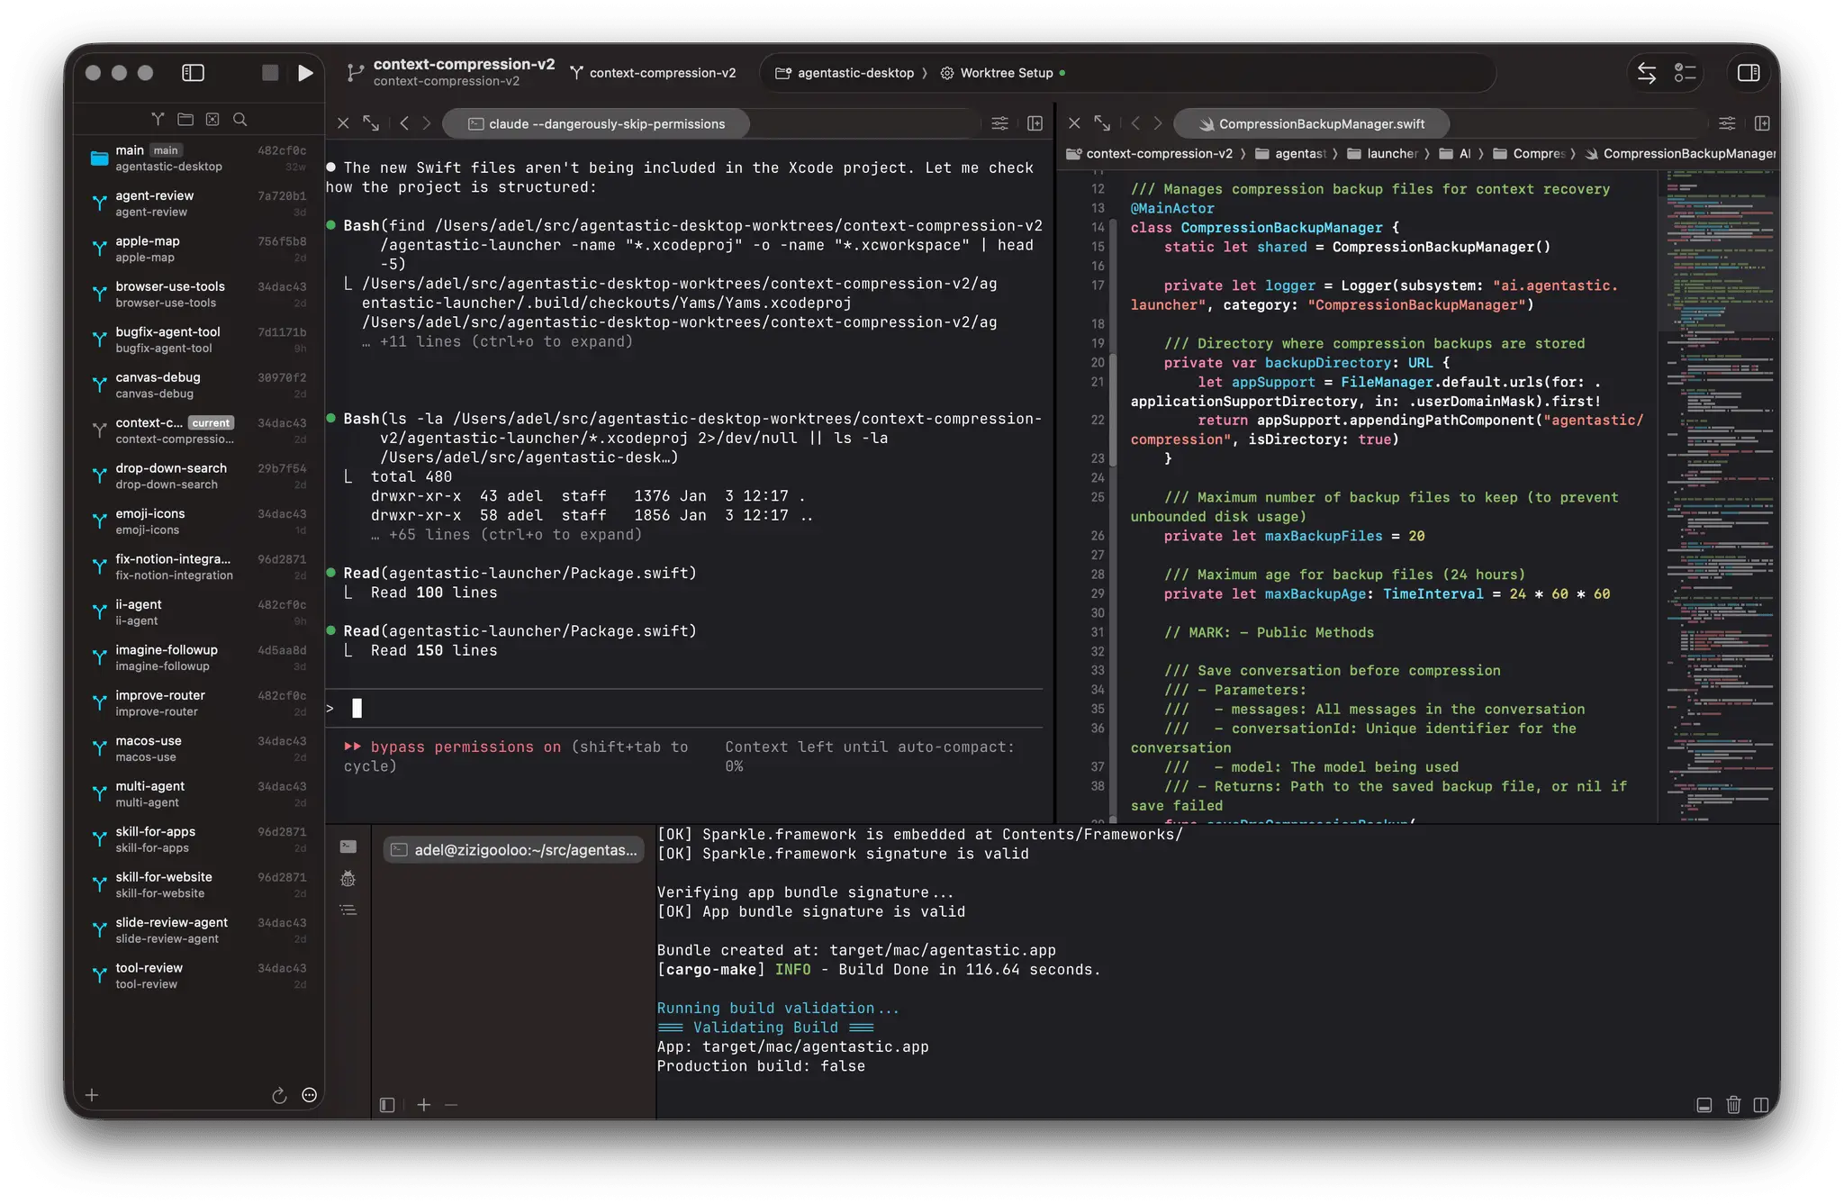Select the current context-compression worktree
This screenshot has width=1844, height=1204.
[x=199, y=430]
